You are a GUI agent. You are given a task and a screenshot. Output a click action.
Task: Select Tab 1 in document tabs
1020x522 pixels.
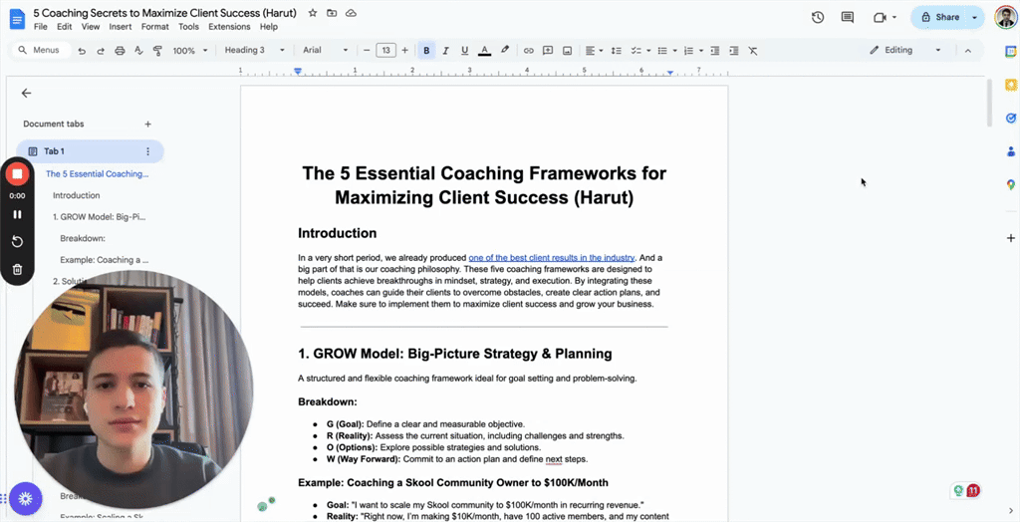coord(90,151)
